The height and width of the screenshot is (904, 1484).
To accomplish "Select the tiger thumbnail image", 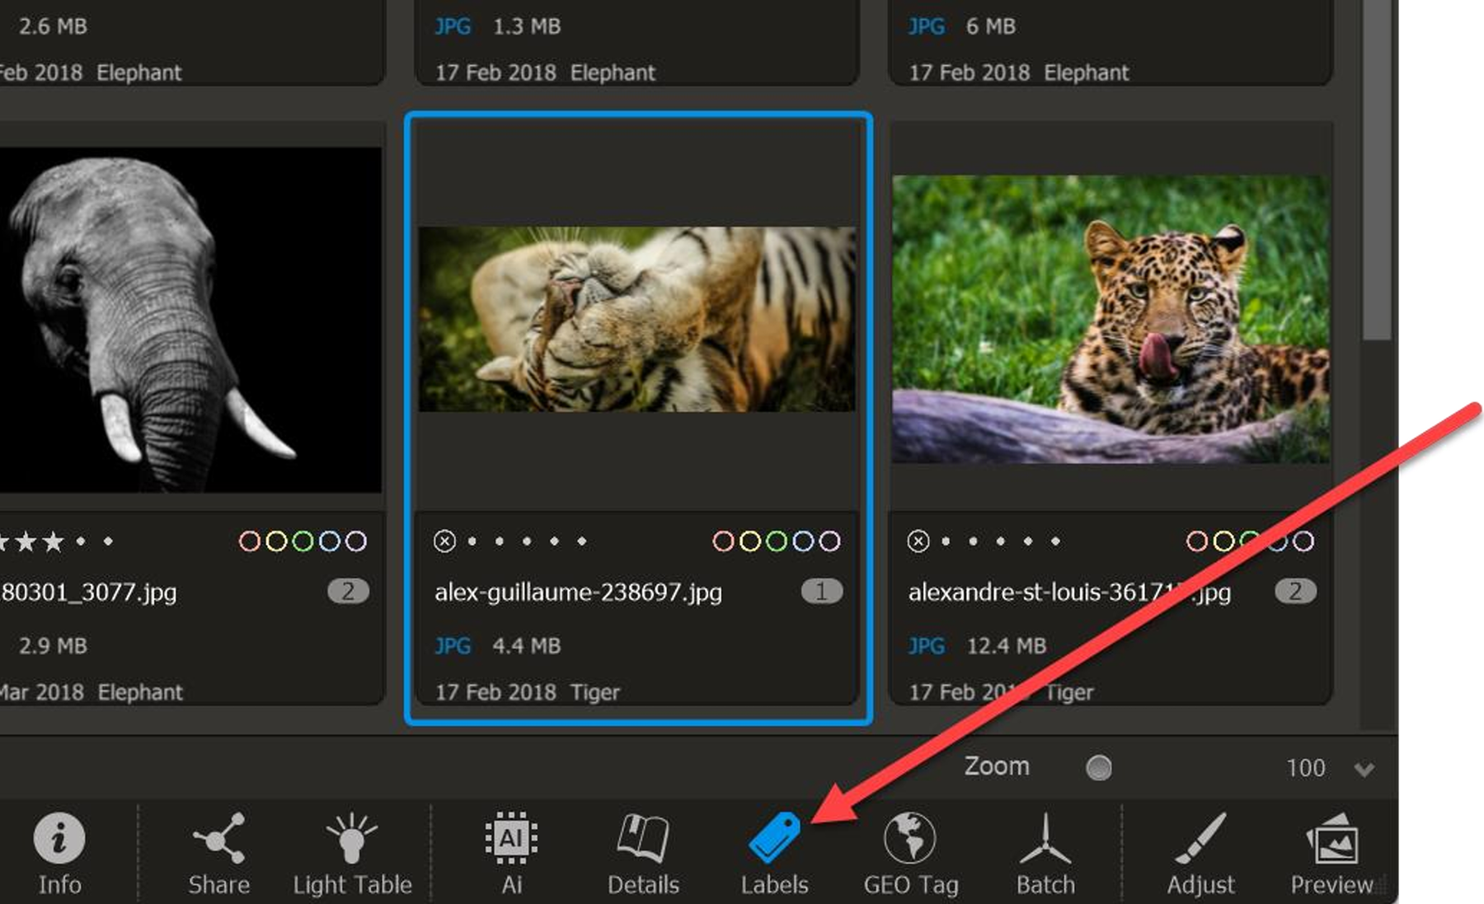I will 636,319.
